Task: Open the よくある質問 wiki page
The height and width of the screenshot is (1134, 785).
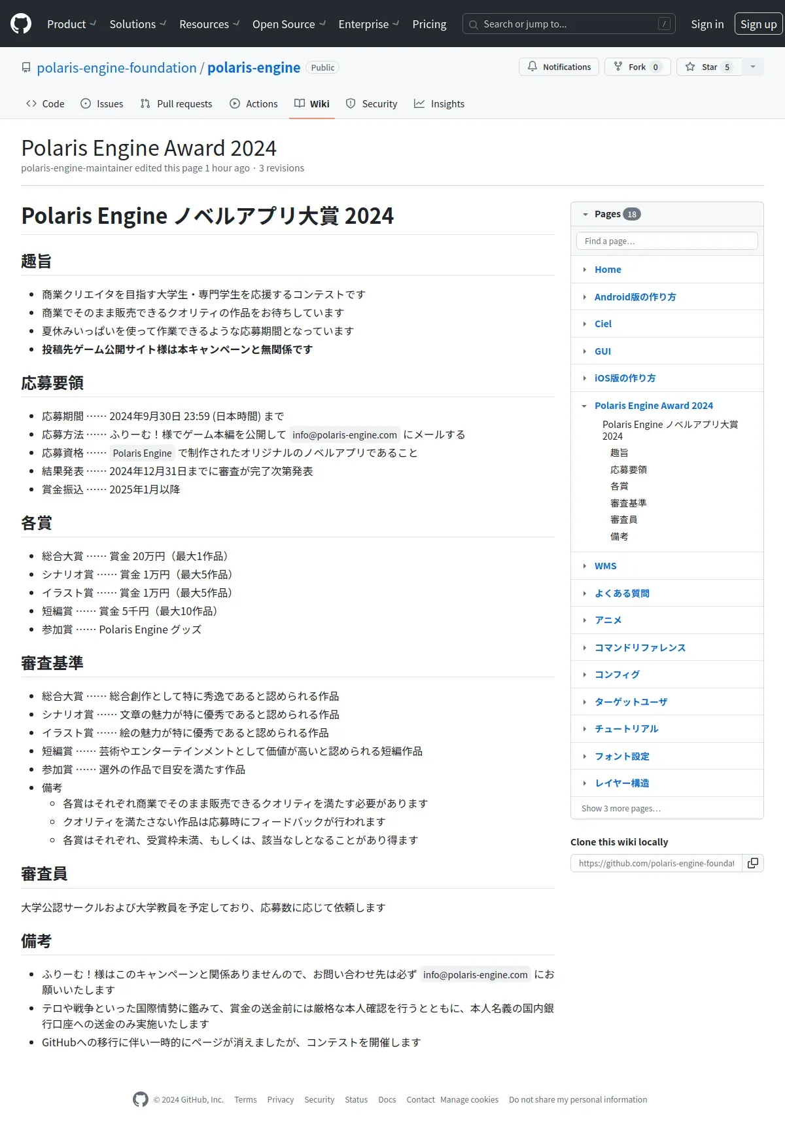Action: pyautogui.click(x=622, y=594)
